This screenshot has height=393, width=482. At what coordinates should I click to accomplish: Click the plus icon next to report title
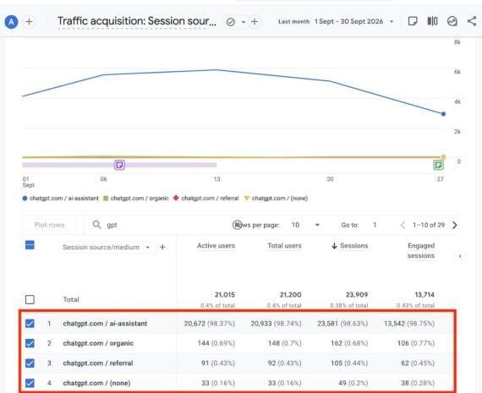pos(255,22)
